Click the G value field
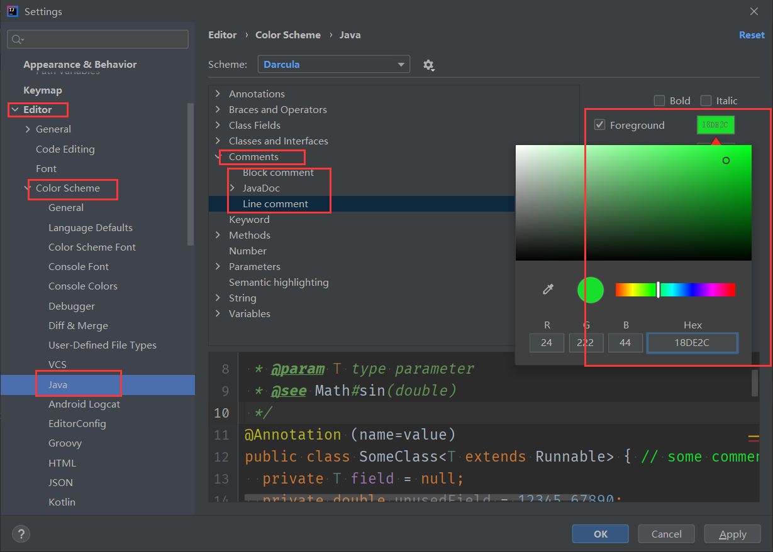 586,343
